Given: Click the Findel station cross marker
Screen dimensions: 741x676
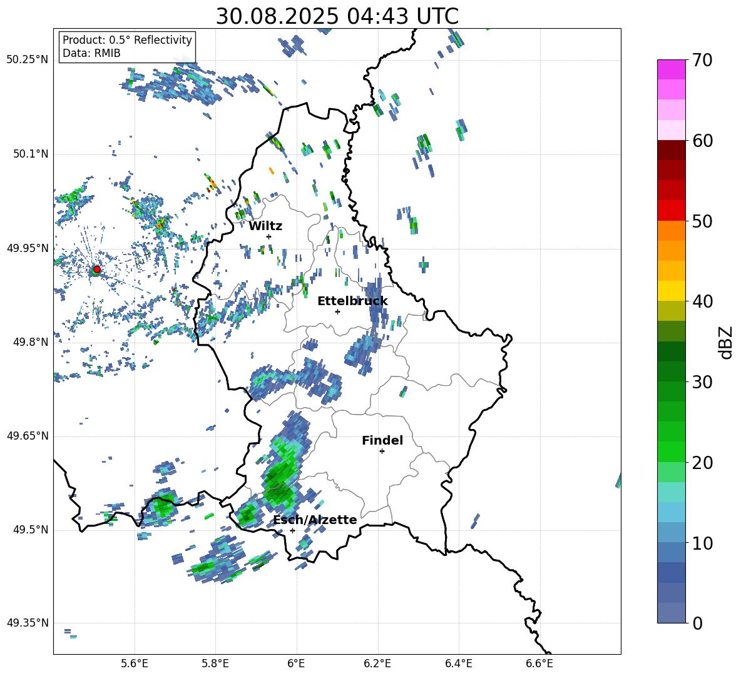Looking at the screenshot, I should [382, 451].
